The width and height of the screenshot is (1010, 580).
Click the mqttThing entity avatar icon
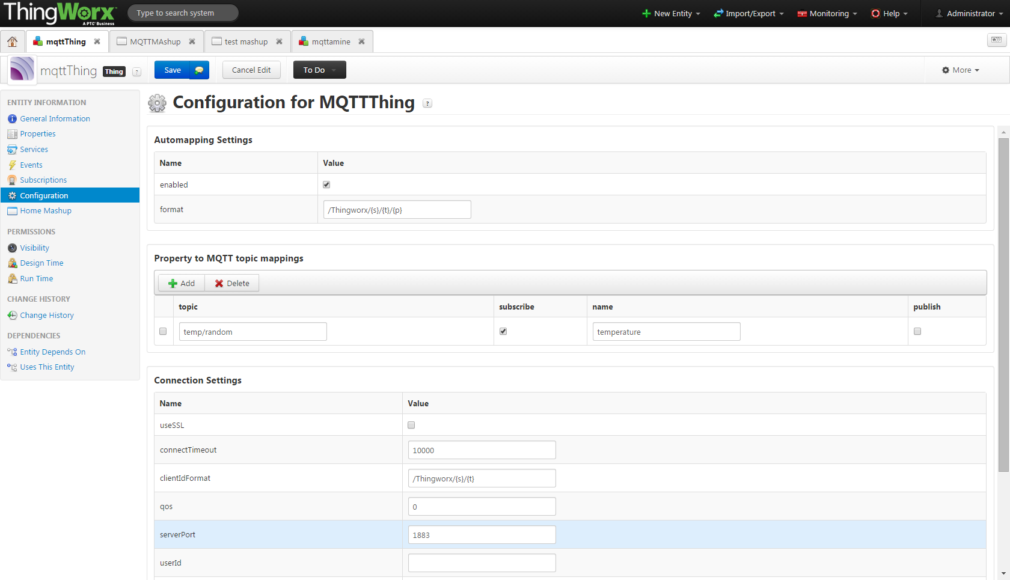[22, 69]
